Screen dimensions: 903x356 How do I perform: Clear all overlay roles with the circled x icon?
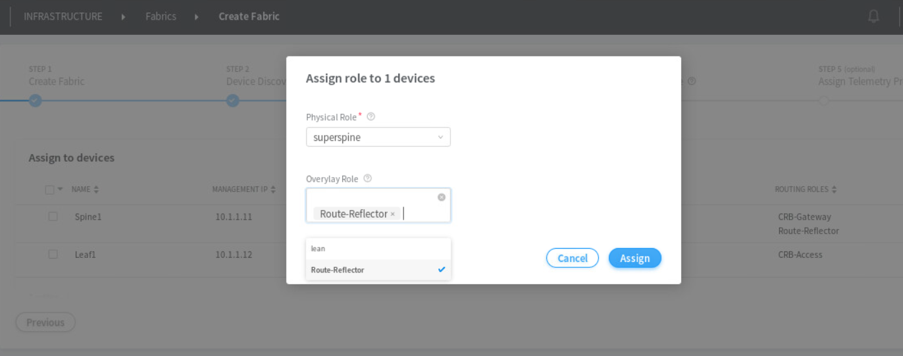[441, 197]
